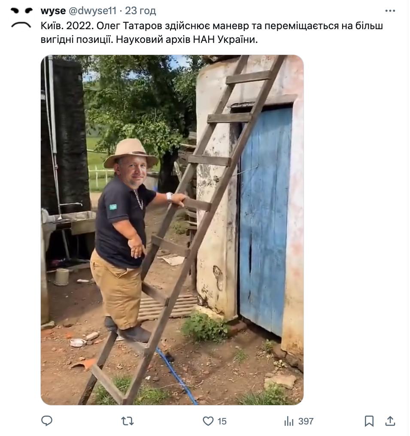Viewport: 410px width, 436px height.
Task: Open the share upload-arrow icon
Action: [x=390, y=421]
